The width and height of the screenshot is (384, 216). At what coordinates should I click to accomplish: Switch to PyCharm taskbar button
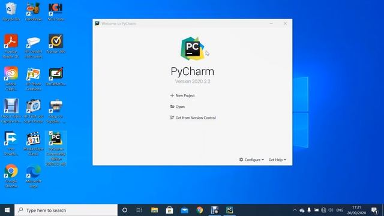(229, 210)
